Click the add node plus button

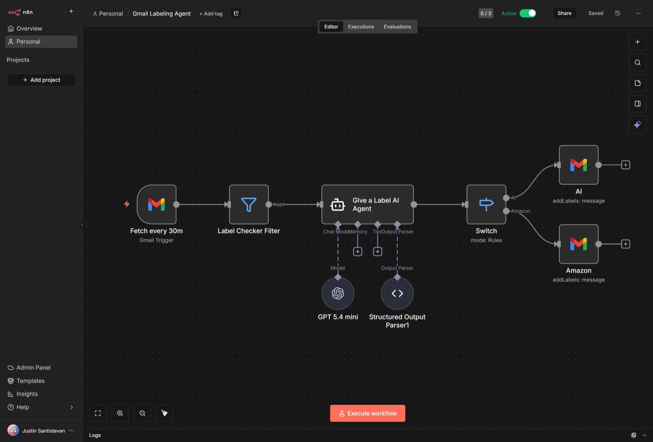click(x=637, y=42)
